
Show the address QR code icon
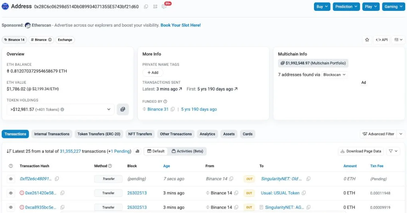click(155, 7)
